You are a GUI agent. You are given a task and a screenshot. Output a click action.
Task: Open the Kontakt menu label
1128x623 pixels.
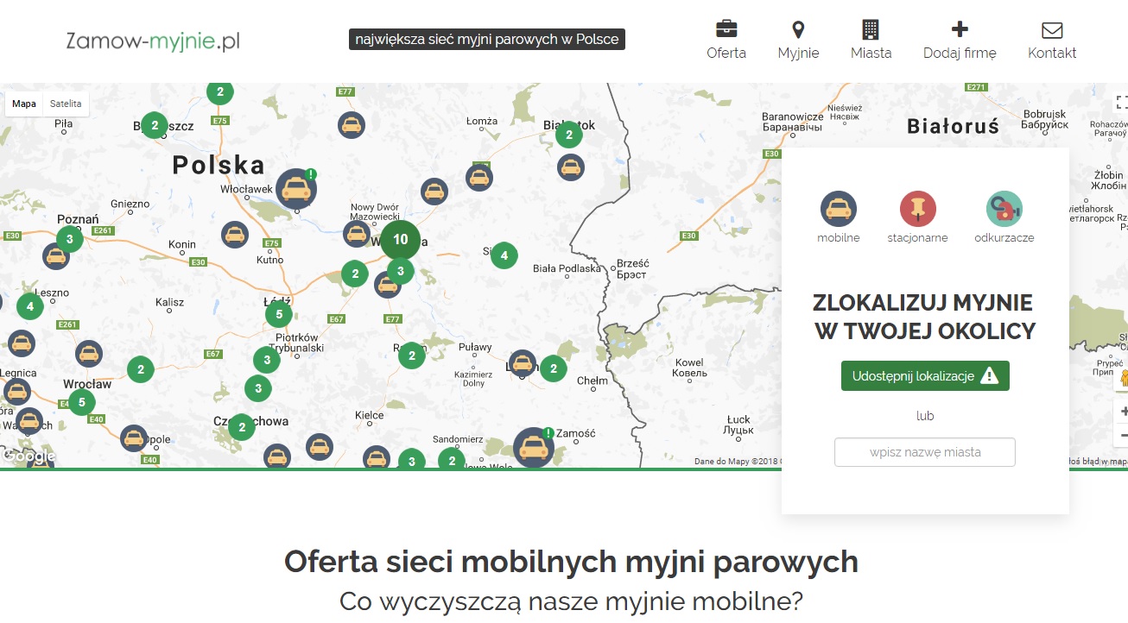1052,53
